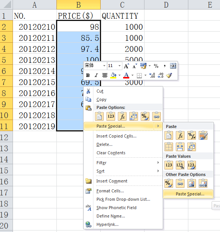Activate Format Painter brush in mini toolbar
The height and width of the screenshot is (232, 220).
169,75
